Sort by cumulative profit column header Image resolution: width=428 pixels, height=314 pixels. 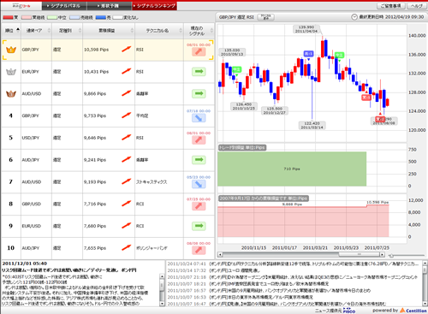tap(109, 31)
